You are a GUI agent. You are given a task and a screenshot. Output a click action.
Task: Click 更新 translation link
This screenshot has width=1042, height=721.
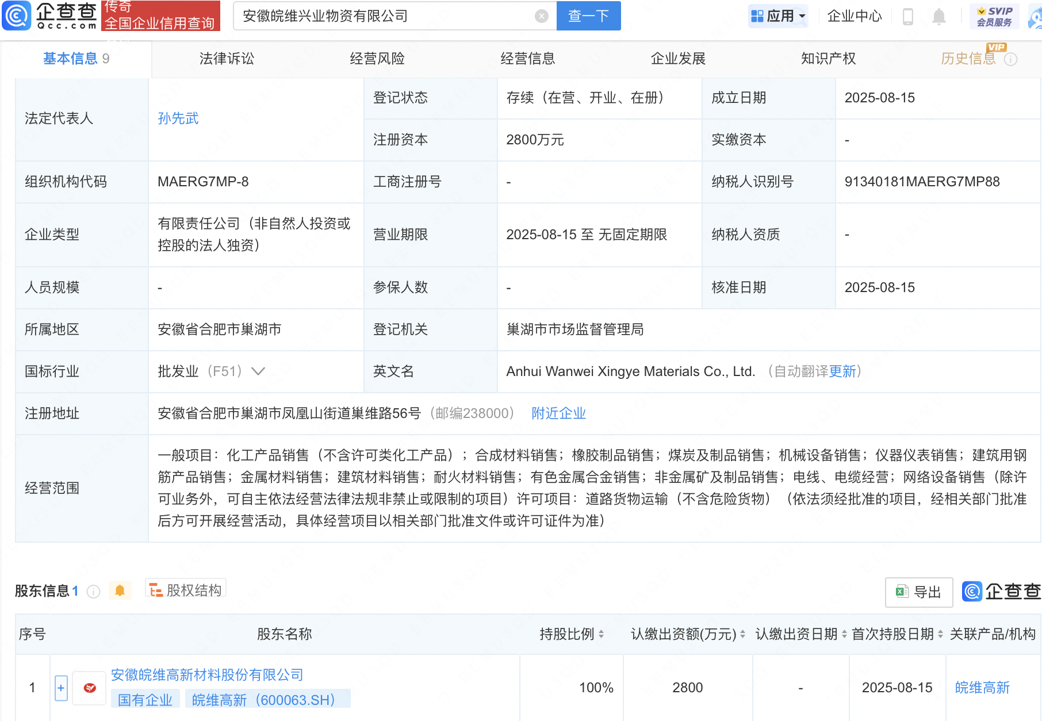tap(843, 371)
